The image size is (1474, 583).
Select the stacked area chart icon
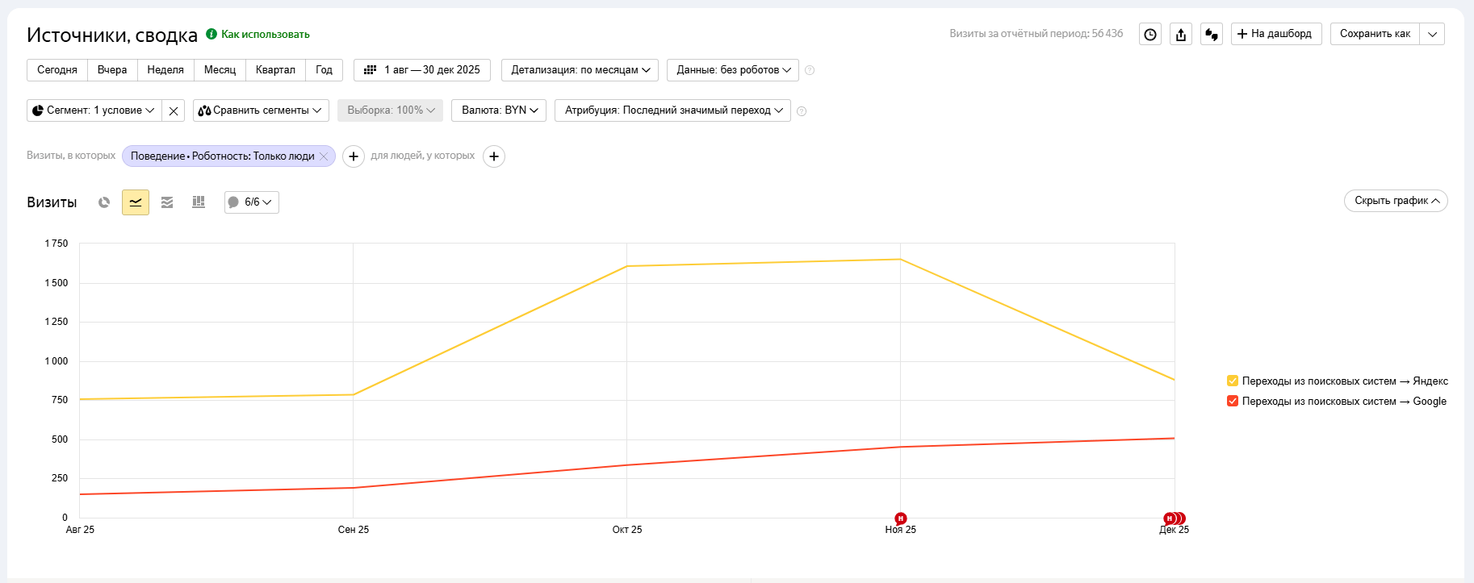click(x=167, y=202)
